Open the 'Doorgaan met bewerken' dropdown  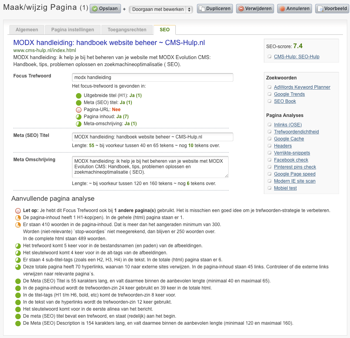click(161, 9)
